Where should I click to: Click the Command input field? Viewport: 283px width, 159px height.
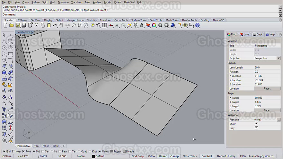click(141, 14)
